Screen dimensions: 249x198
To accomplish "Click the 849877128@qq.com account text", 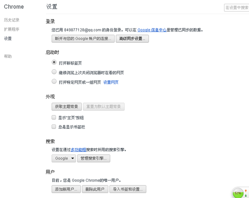I will coord(83,30).
